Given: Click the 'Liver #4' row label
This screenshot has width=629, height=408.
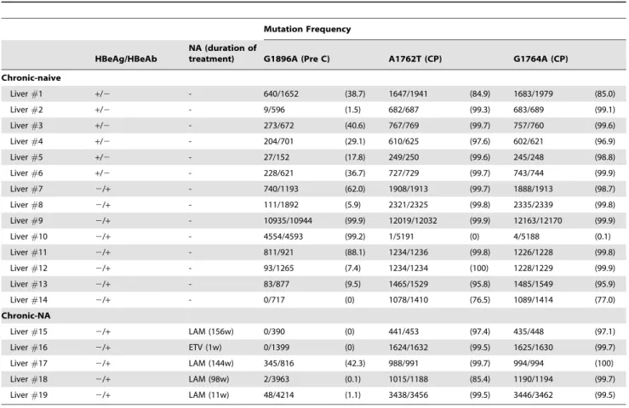Looking at the screenshot, I should coord(26,141).
